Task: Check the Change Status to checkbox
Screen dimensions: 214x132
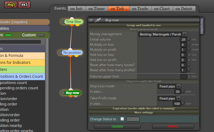Action: [x=122, y=119]
